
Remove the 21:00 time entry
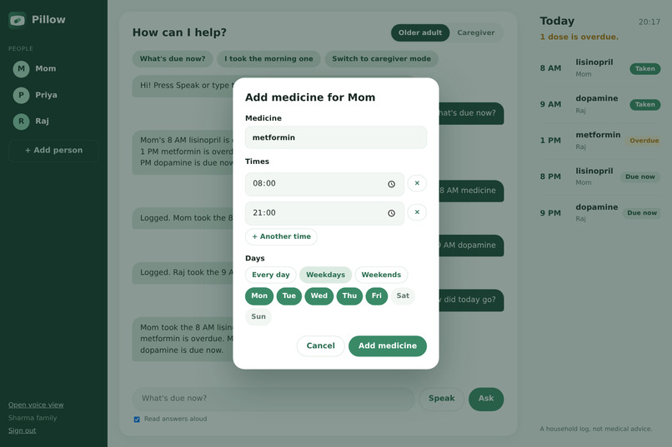[417, 212]
